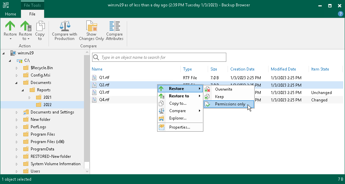Click Compare Attributes icon
345x184 pixels.
[x=114, y=26]
